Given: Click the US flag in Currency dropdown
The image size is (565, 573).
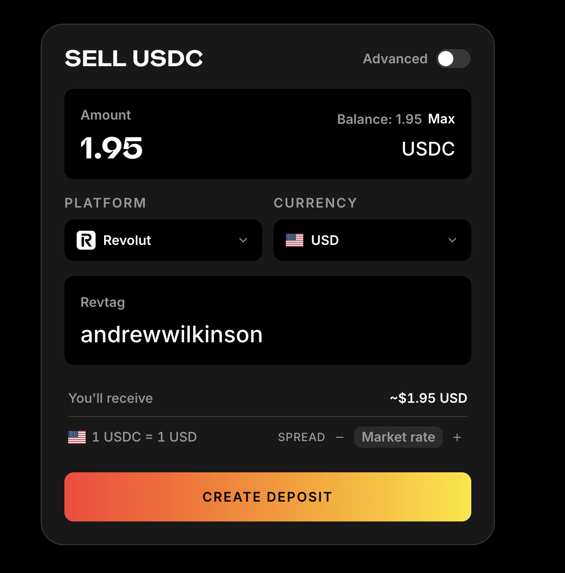Looking at the screenshot, I should click(294, 240).
